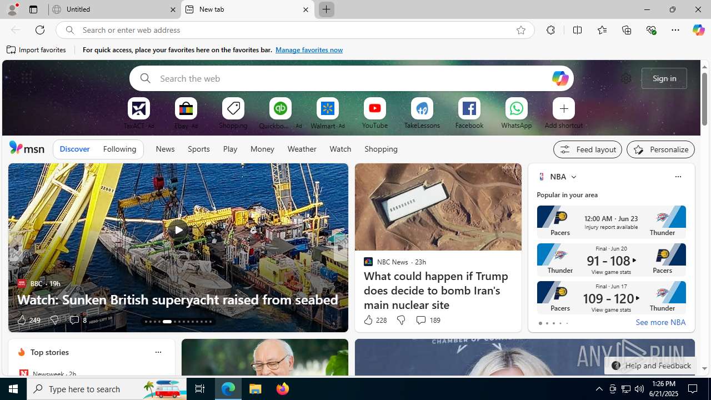Click Manage favorites now link
Screen dimensions: 711x400
pos(309,50)
